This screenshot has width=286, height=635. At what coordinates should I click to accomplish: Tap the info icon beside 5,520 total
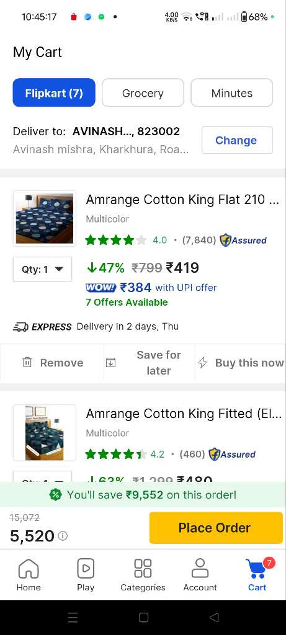point(63,536)
